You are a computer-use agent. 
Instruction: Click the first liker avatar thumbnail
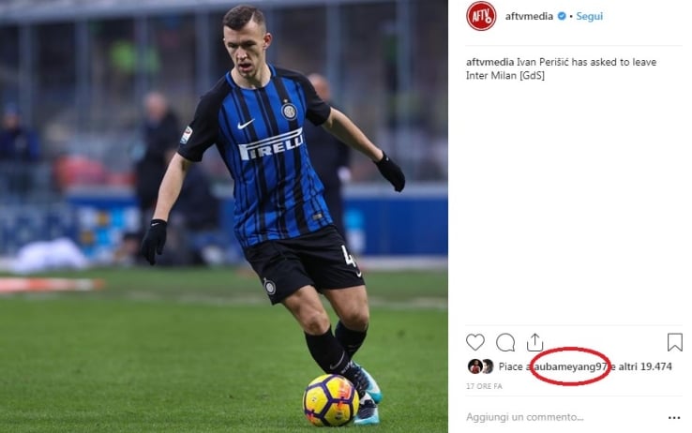point(474,366)
